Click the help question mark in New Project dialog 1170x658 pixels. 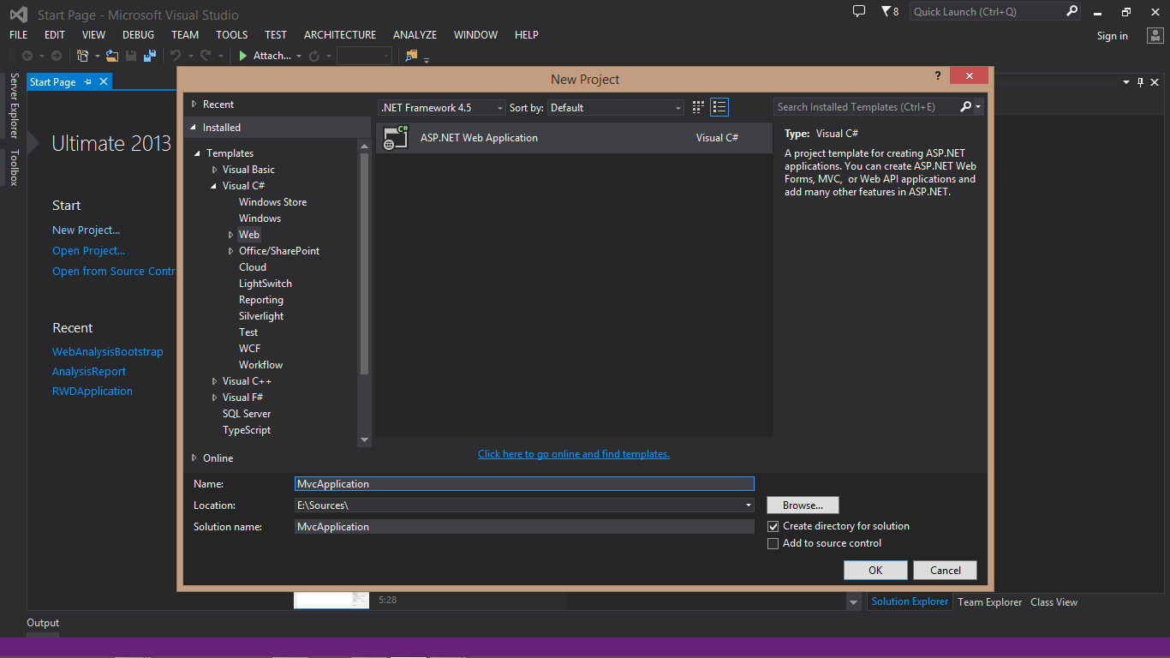pyautogui.click(x=938, y=76)
